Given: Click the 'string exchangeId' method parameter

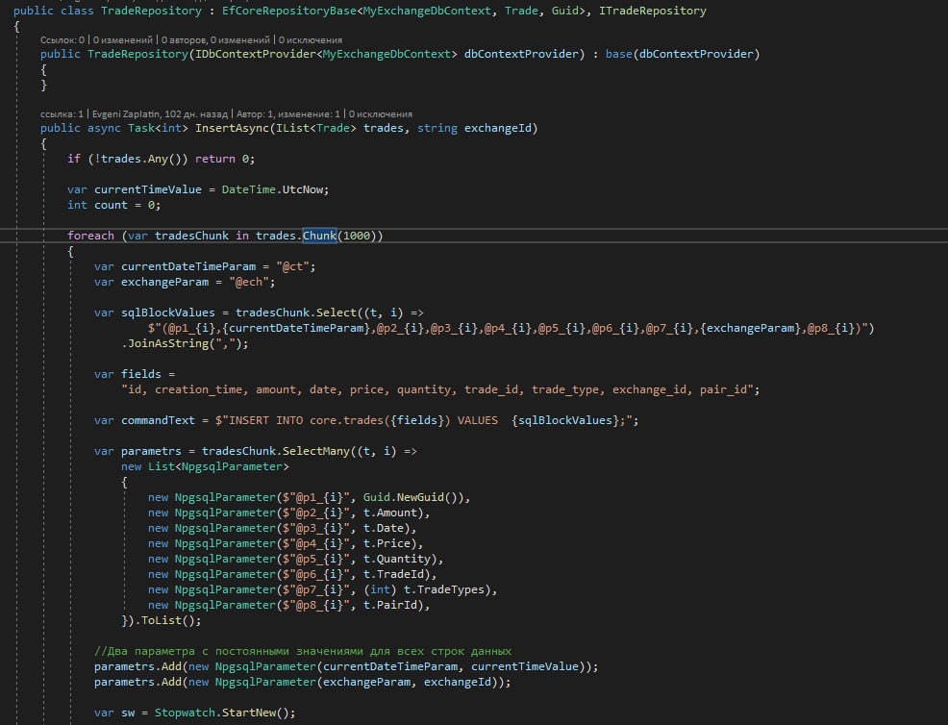Looking at the screenshot, I should pos(474,128).
